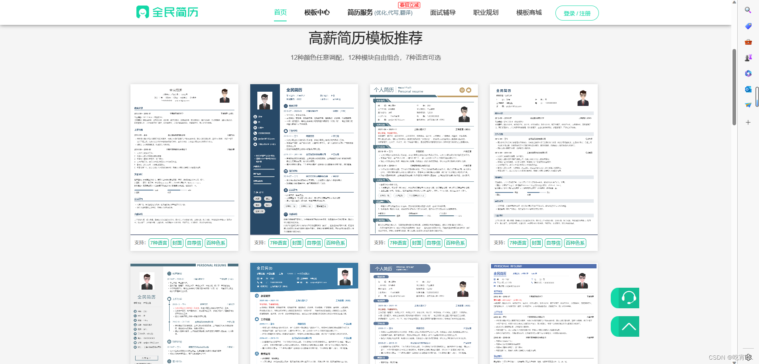Click 自荐信 under the gray-section-bar template

553,243
